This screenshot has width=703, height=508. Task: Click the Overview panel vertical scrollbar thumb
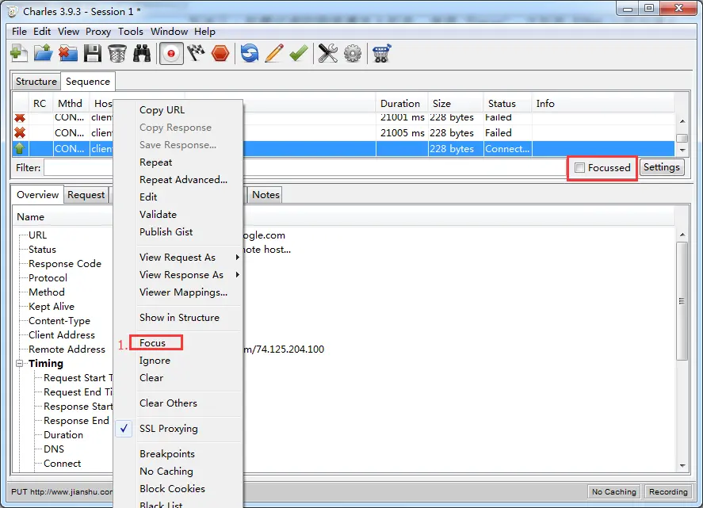pyautogui.click(x=682, y=301)
